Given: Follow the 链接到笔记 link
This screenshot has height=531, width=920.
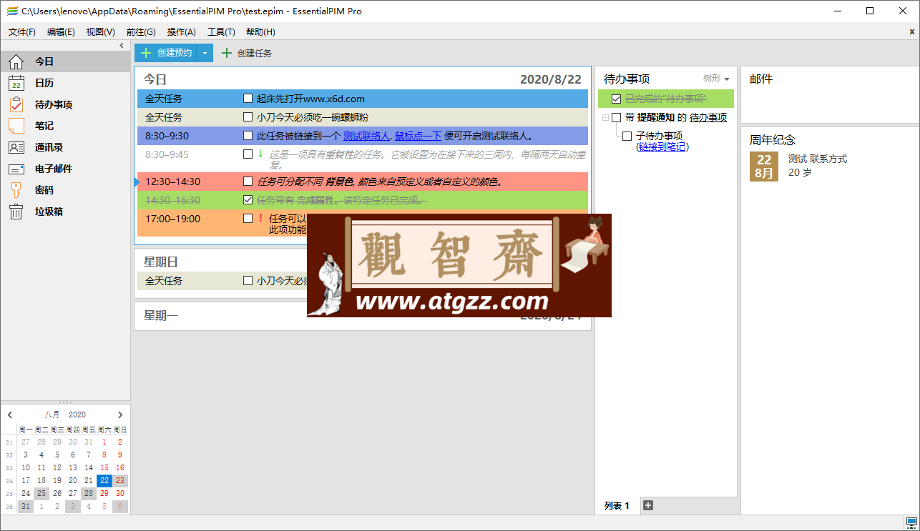Looking at the screenshot, I should [x=662, y=147].
